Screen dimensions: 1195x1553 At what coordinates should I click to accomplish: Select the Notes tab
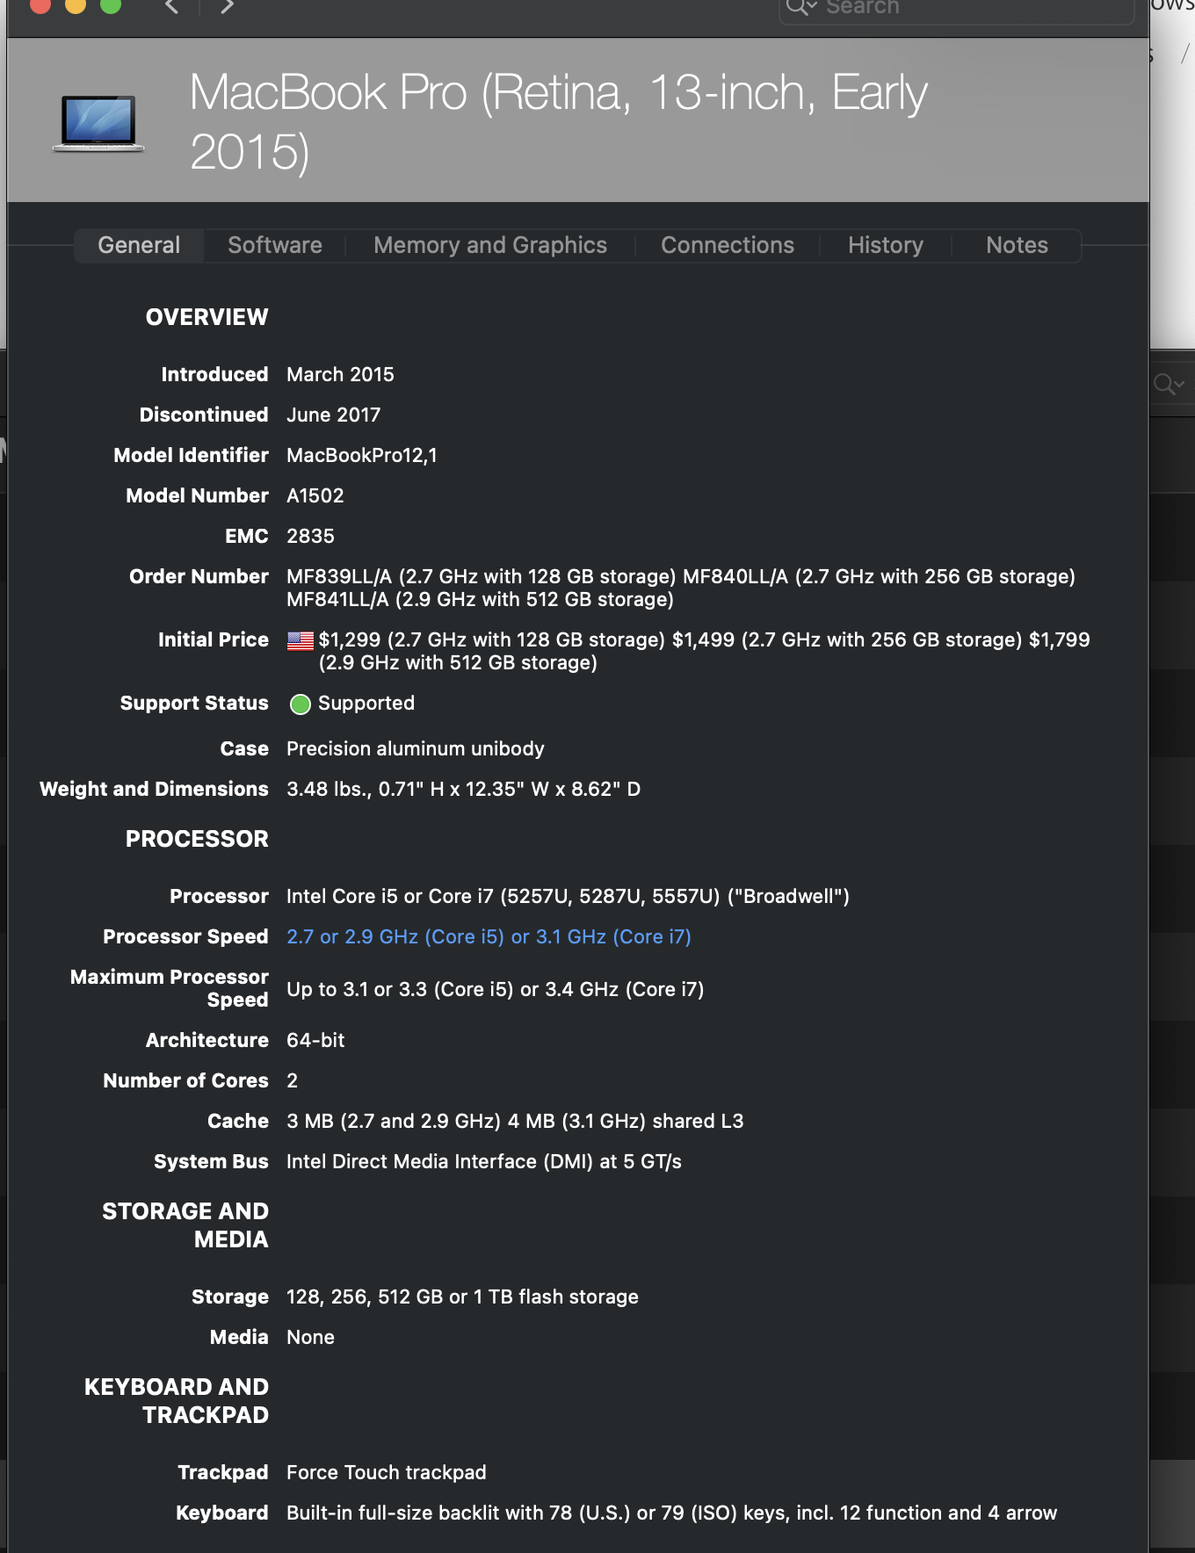tap(1017, 245)
